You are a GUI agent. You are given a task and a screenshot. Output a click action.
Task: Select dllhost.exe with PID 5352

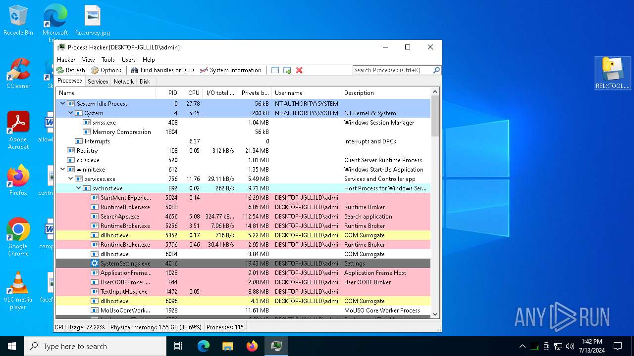[x=243, y=235]
